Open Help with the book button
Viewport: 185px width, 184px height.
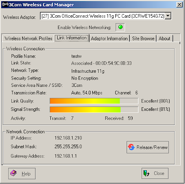(22, 174)
